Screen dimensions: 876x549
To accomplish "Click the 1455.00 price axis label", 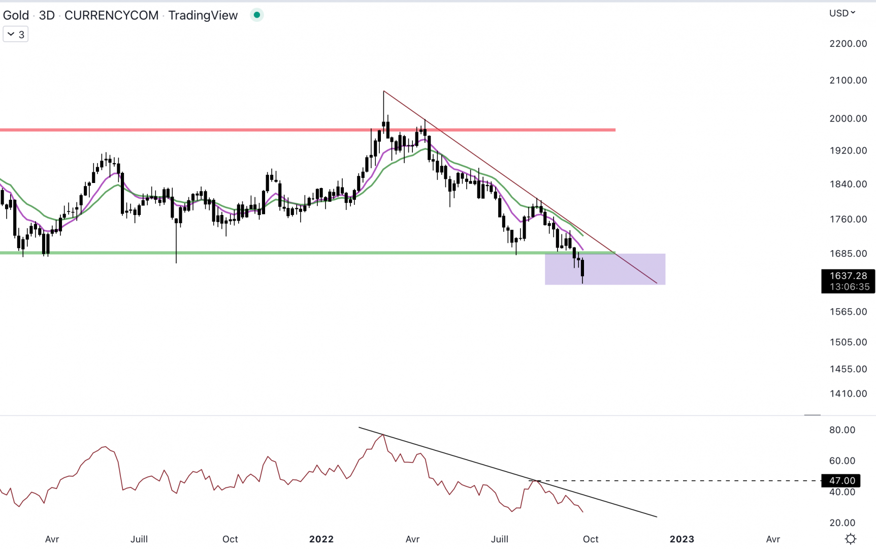I will coord(848,369).
